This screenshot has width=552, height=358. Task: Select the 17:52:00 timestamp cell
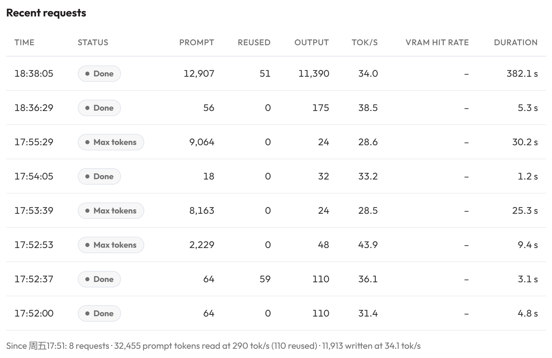(x=34, y=313)
